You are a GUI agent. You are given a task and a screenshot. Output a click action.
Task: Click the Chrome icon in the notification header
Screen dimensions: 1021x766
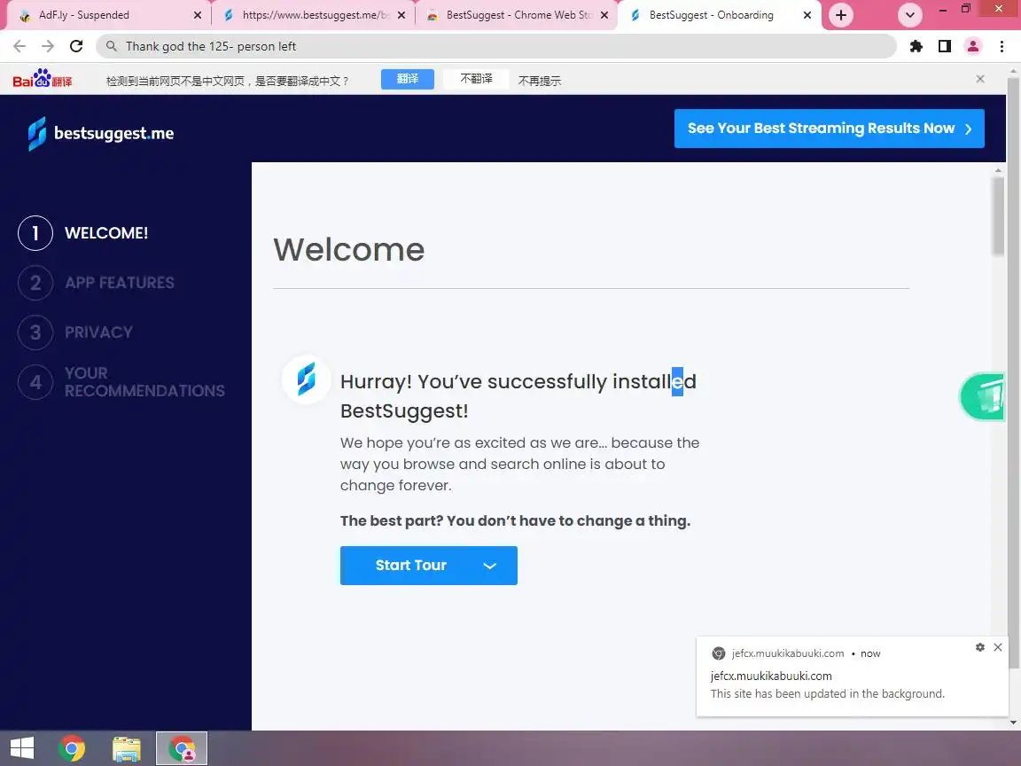click(719, 653)
